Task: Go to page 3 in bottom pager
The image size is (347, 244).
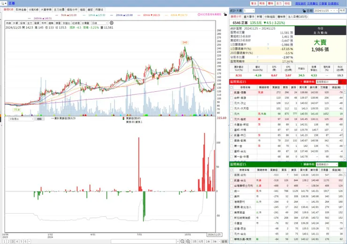Action: pyautogui.click(x=13, y=242)
